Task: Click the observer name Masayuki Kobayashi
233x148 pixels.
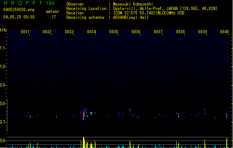Action: [133, 4]
